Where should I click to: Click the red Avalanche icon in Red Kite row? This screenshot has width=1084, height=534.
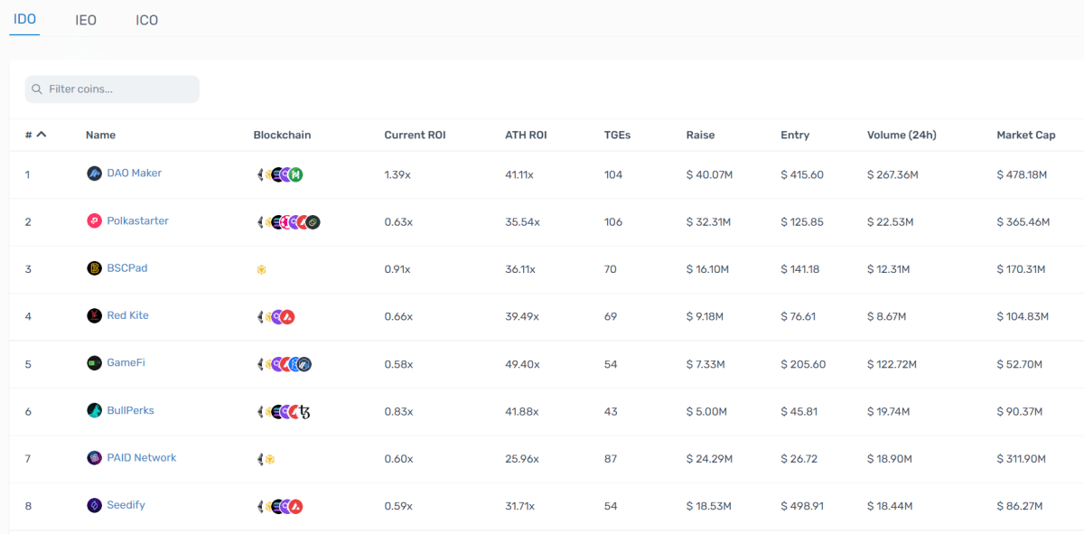pos(287,317)
